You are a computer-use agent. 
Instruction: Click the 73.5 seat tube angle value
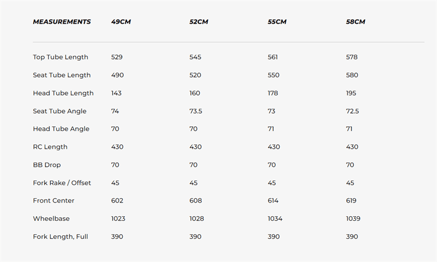point(196,111)
